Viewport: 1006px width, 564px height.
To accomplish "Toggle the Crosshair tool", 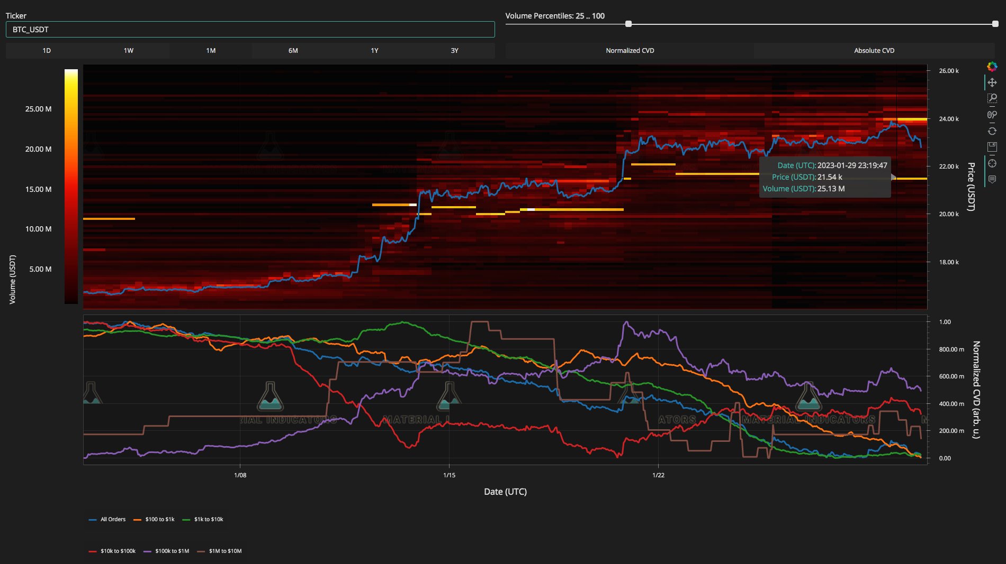I will 992,163.
